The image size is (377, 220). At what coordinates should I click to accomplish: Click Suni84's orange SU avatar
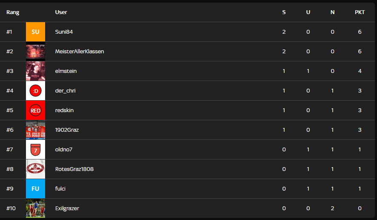click(x=35, y=32)
